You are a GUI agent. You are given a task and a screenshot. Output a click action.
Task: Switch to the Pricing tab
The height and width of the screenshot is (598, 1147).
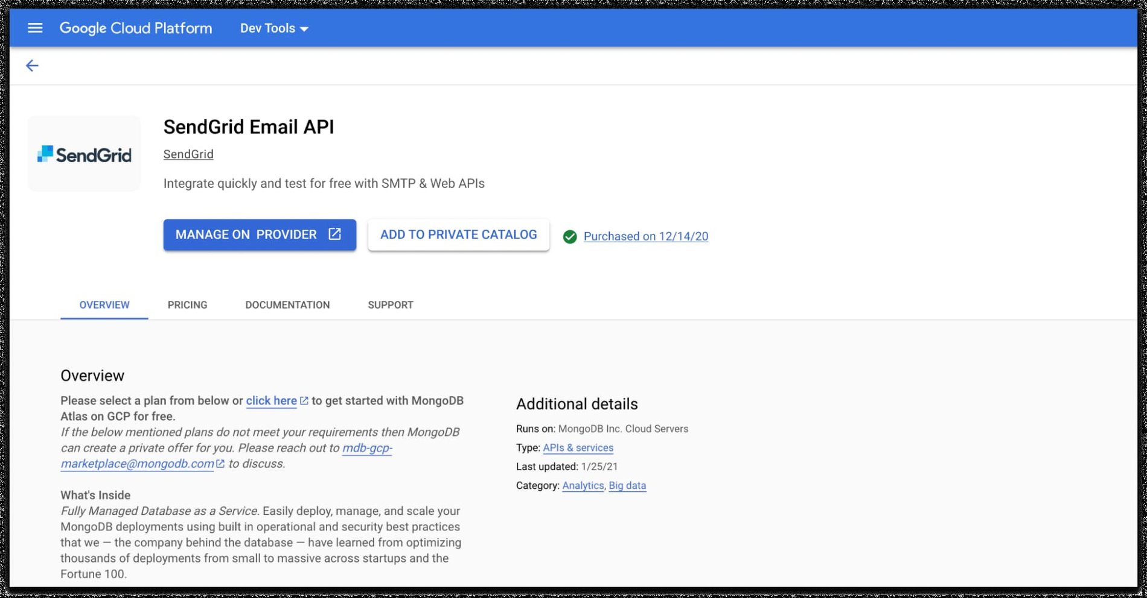coord(187,305)
